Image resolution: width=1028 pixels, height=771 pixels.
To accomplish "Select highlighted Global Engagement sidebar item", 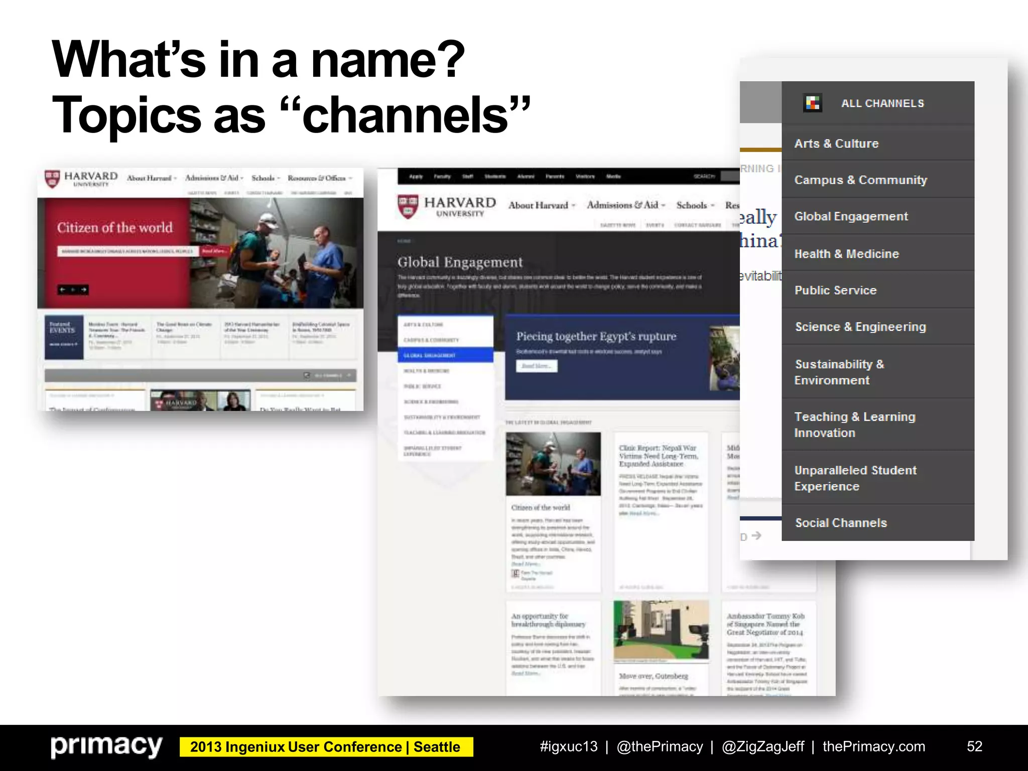I will pyautogui.click(x=445, y=355).
